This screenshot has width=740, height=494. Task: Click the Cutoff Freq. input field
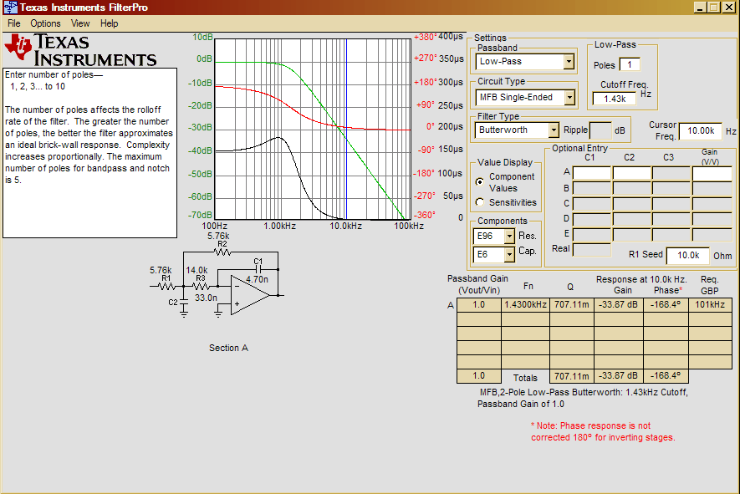click(x=615, y=99)
